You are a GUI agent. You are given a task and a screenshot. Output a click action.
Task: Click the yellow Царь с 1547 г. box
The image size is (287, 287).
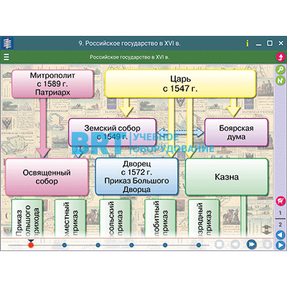coord(180,84)
